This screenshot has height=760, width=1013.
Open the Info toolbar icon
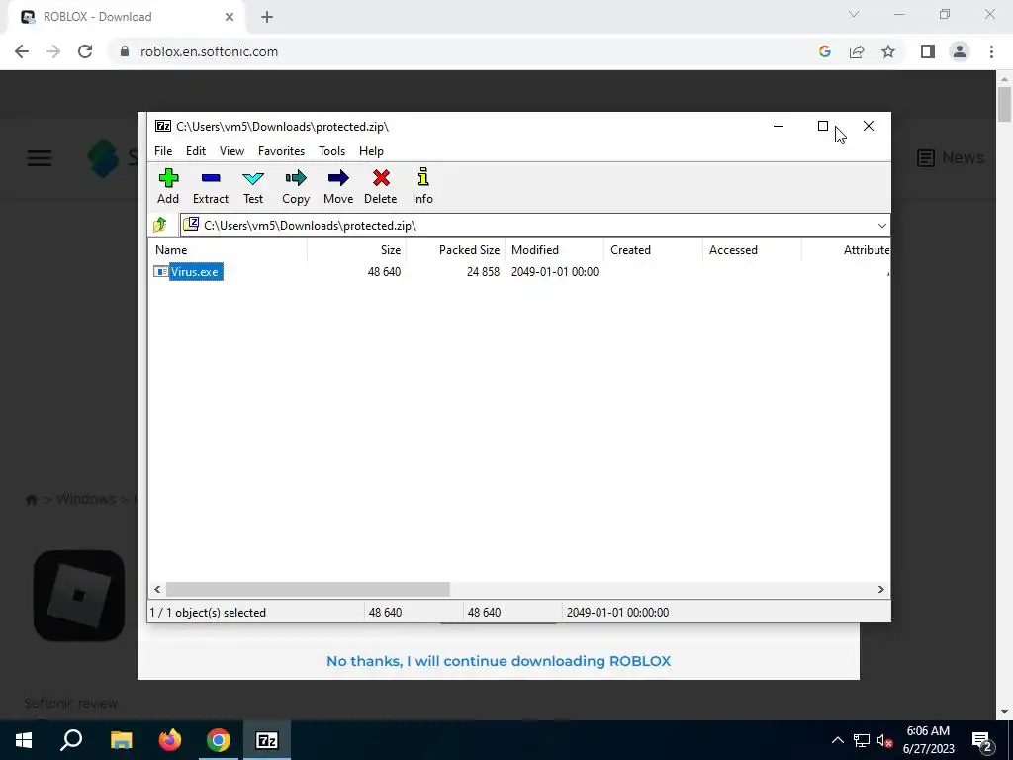pos(423,186)
